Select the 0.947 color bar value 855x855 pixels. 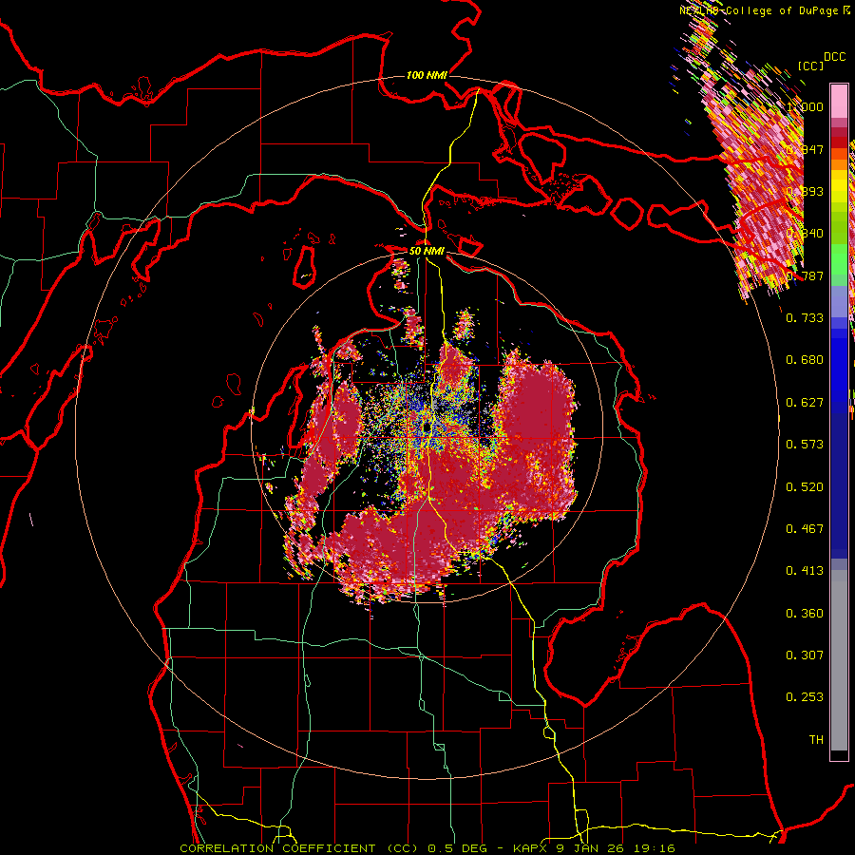805,149
